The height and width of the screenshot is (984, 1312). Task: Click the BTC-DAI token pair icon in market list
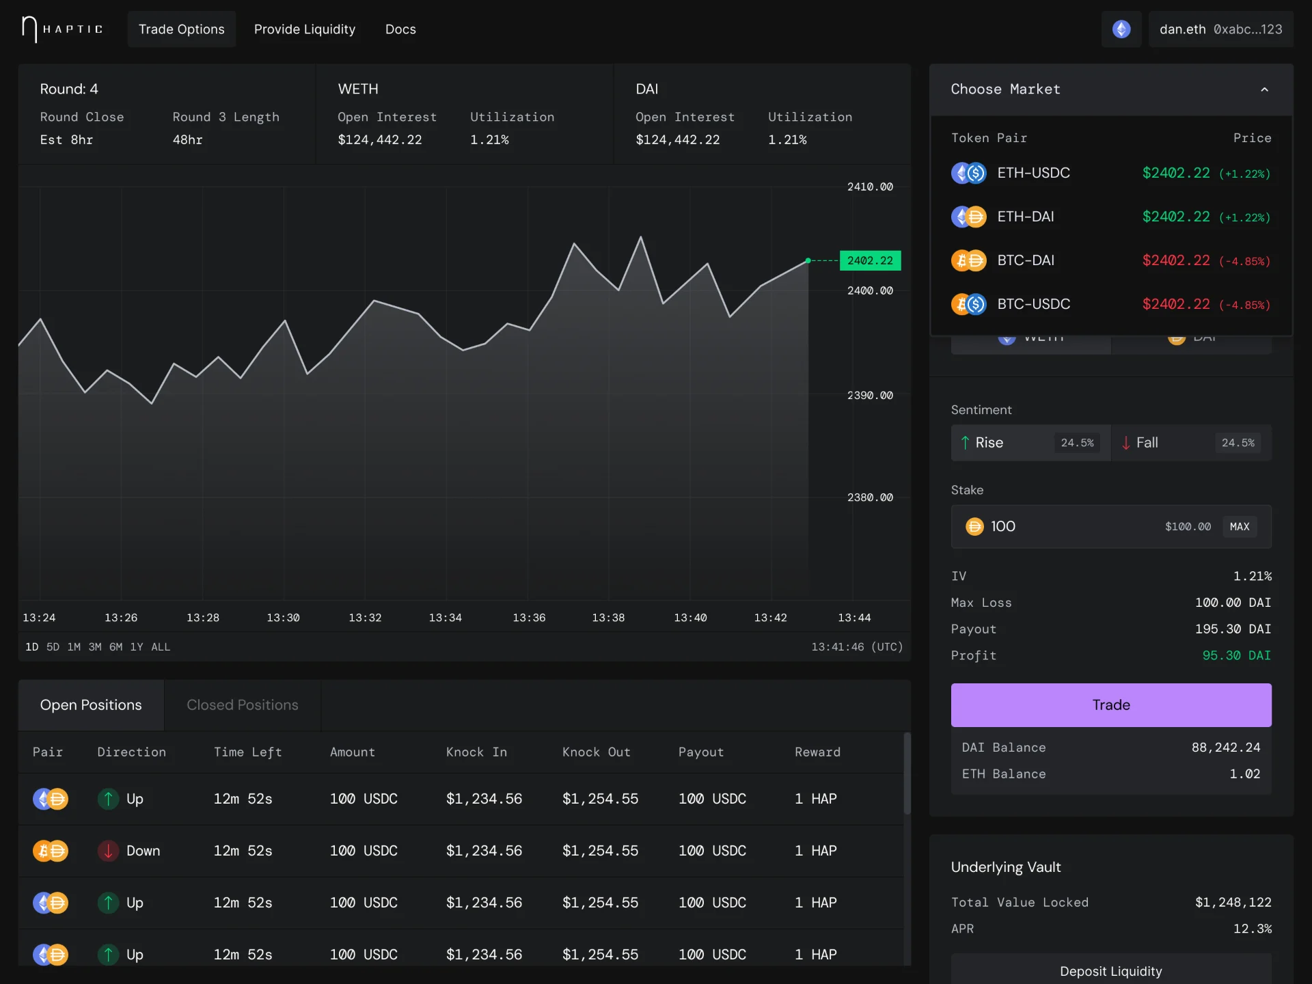point(969,260)
